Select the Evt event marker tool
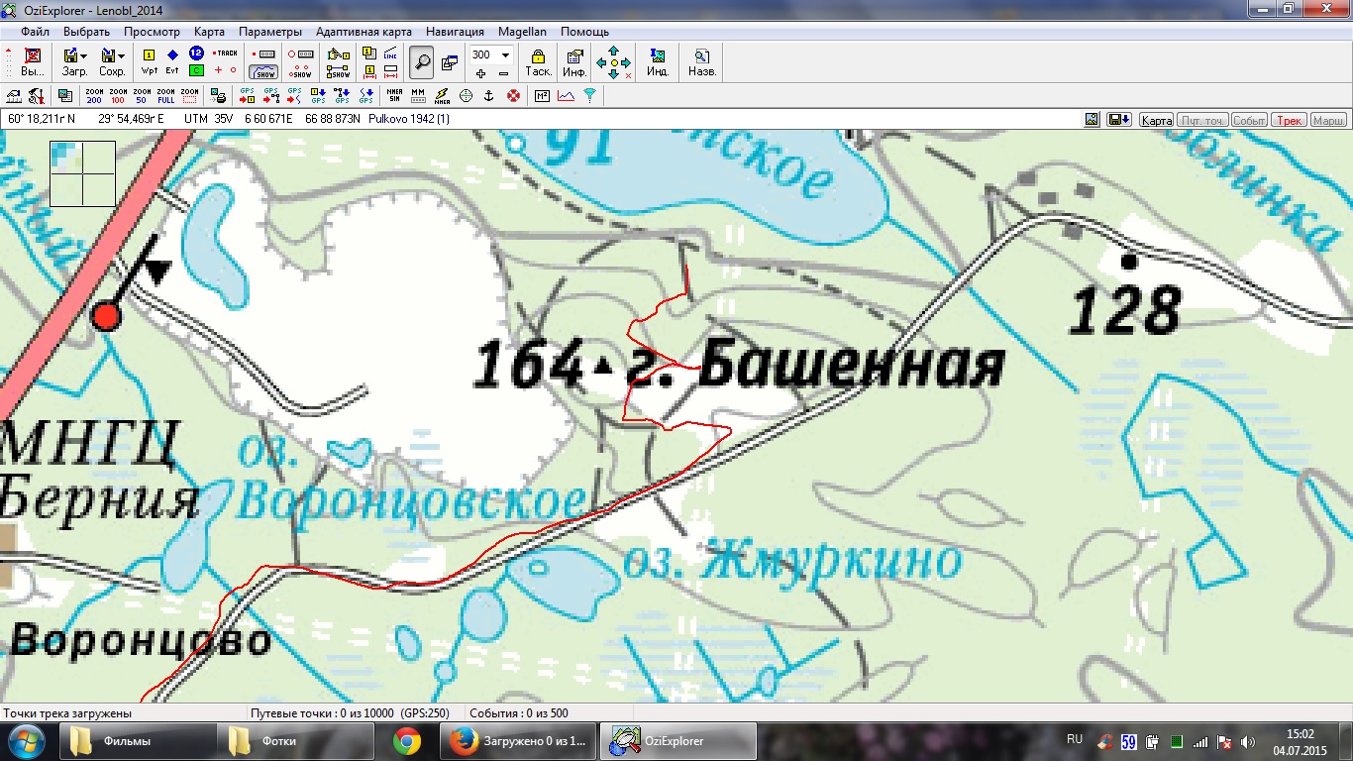1353x761 pixels. tap(172, 61)
